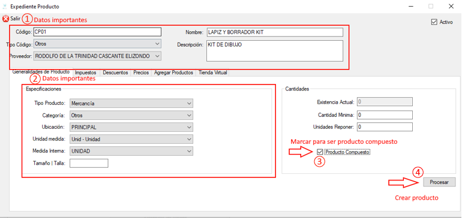
Task: Go to the Precios tab
Action: click(x=141, y=73)
